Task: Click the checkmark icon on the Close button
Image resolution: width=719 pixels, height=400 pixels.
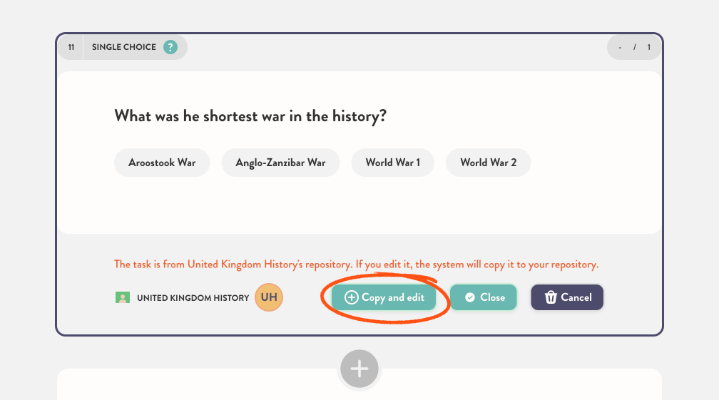Action: pos(470,297)
